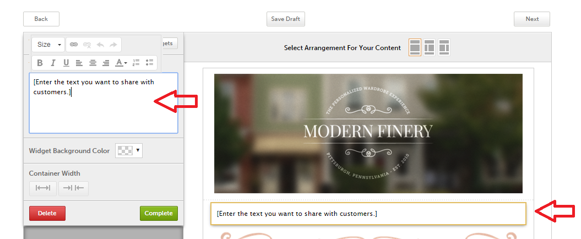Viewport: 581px width, 239px height.
Task: Click the insert link icon
Action: point(74,45)
